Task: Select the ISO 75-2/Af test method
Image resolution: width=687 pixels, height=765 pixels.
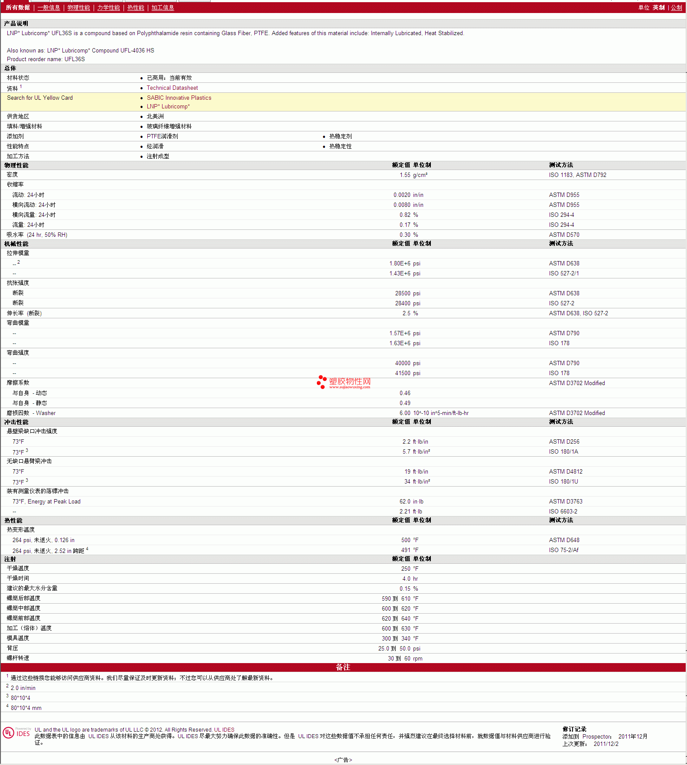Action: click(x=564, y=550)
